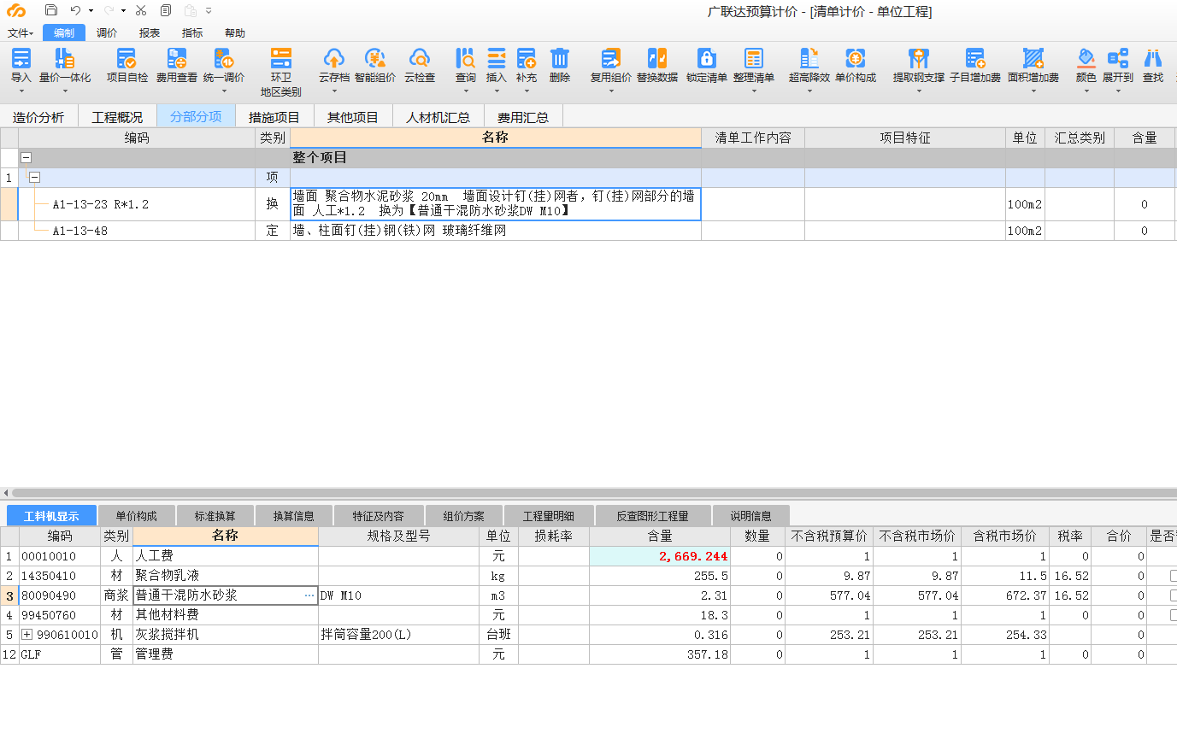Click the Cut scissors icon
Image resolution: width=1177 pixels, height=733 pixels.
pyautogui.click(x=141, y=11)
